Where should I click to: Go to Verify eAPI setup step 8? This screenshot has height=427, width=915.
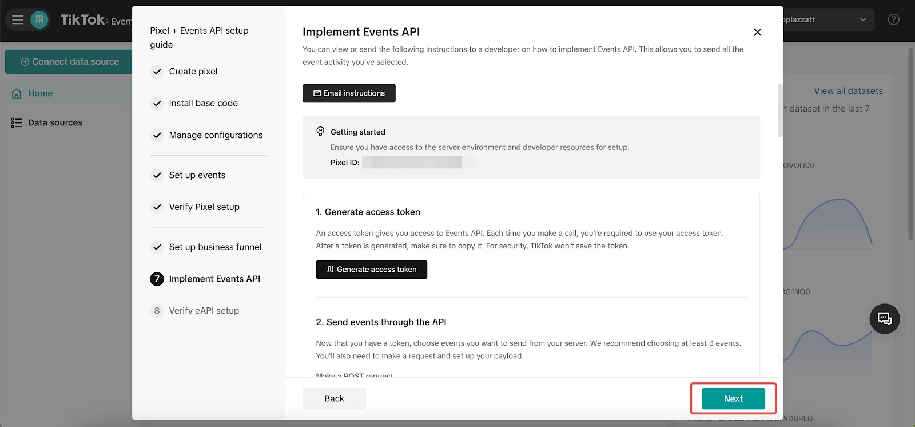coord(204,311)
